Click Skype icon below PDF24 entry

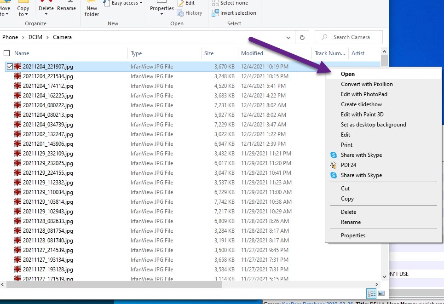click(334, 175)
